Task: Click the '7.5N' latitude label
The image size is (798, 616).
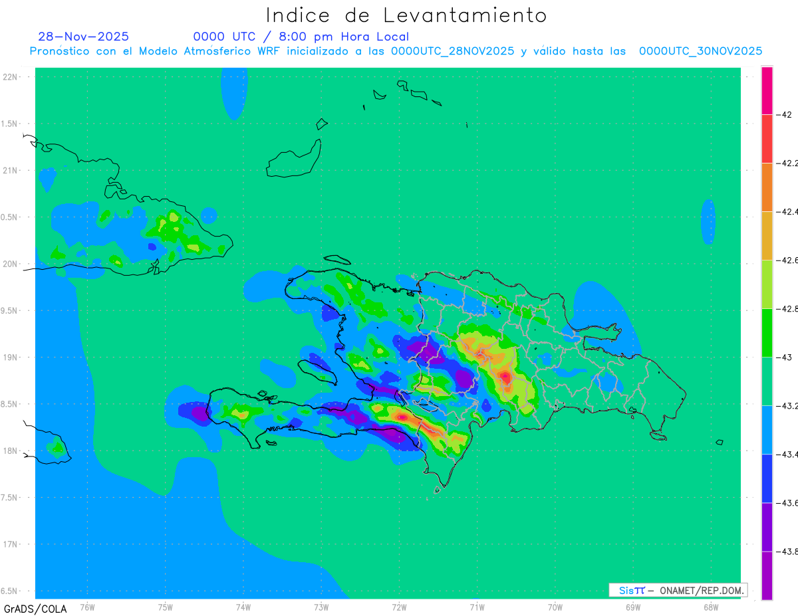Action: (9, 498)
